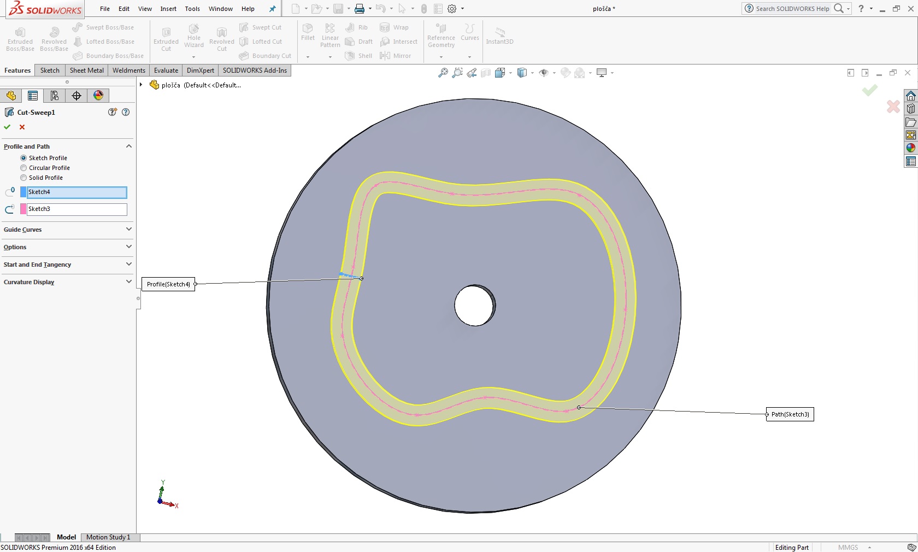Switch to the PropertyManager tab icon
Viewport: 918px width, 552px height.
[33, 96]
